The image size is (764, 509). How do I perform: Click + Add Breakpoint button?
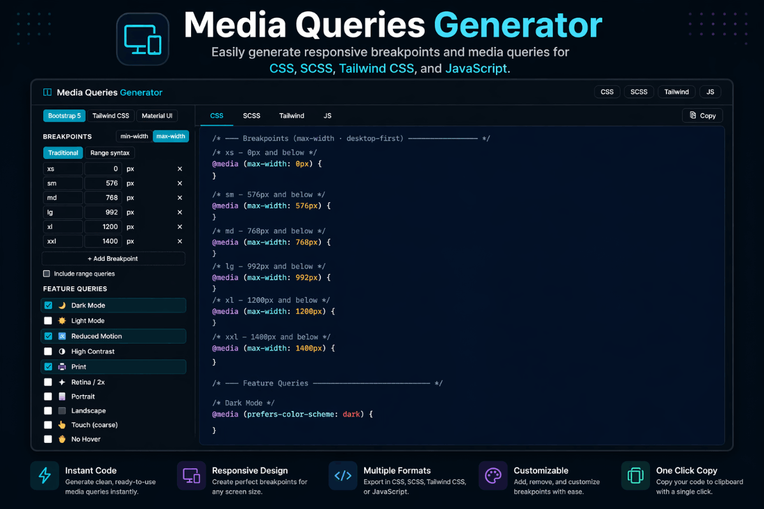(113, 258)
